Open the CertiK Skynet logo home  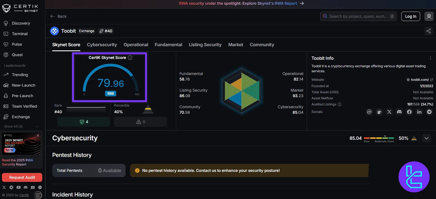pyautogui.click(x=20, y=8)
